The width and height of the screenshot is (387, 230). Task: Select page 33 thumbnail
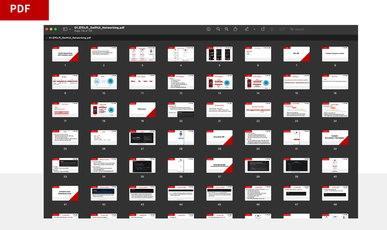(x=65, y=165)
